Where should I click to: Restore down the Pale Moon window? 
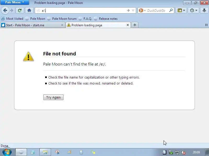195,3
